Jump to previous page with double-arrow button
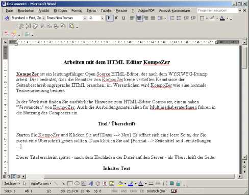Image resolution: width=249 pixels, height=195 pixels. coord(244,162)
